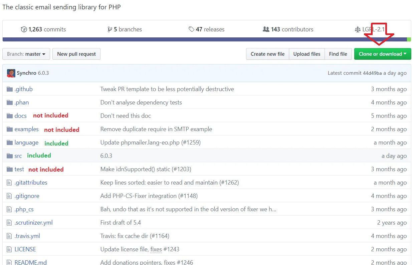Click the src folder icon
Image resolution: width=413 pixels, height=265 pixels.
click(x=9, y=156)
